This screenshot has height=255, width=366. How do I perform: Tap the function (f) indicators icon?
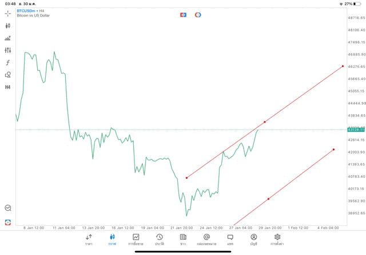tap(8, 63)
